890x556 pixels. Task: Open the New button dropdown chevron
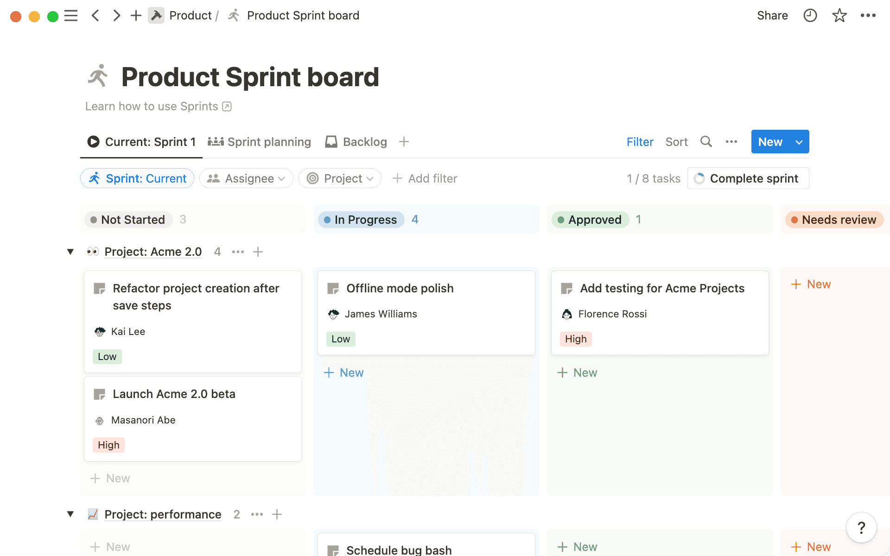[799, 142]
